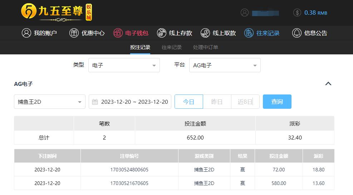
Task: Go to 线上取款 page
Action: [218, 33]
